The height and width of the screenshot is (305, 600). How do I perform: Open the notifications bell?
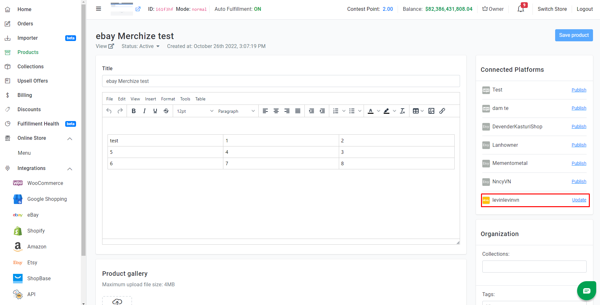point(521,9)
